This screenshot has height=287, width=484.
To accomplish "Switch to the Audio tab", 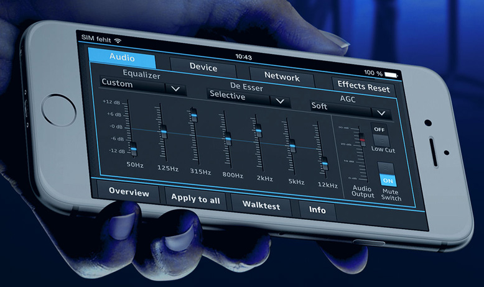I will (122, 58).
